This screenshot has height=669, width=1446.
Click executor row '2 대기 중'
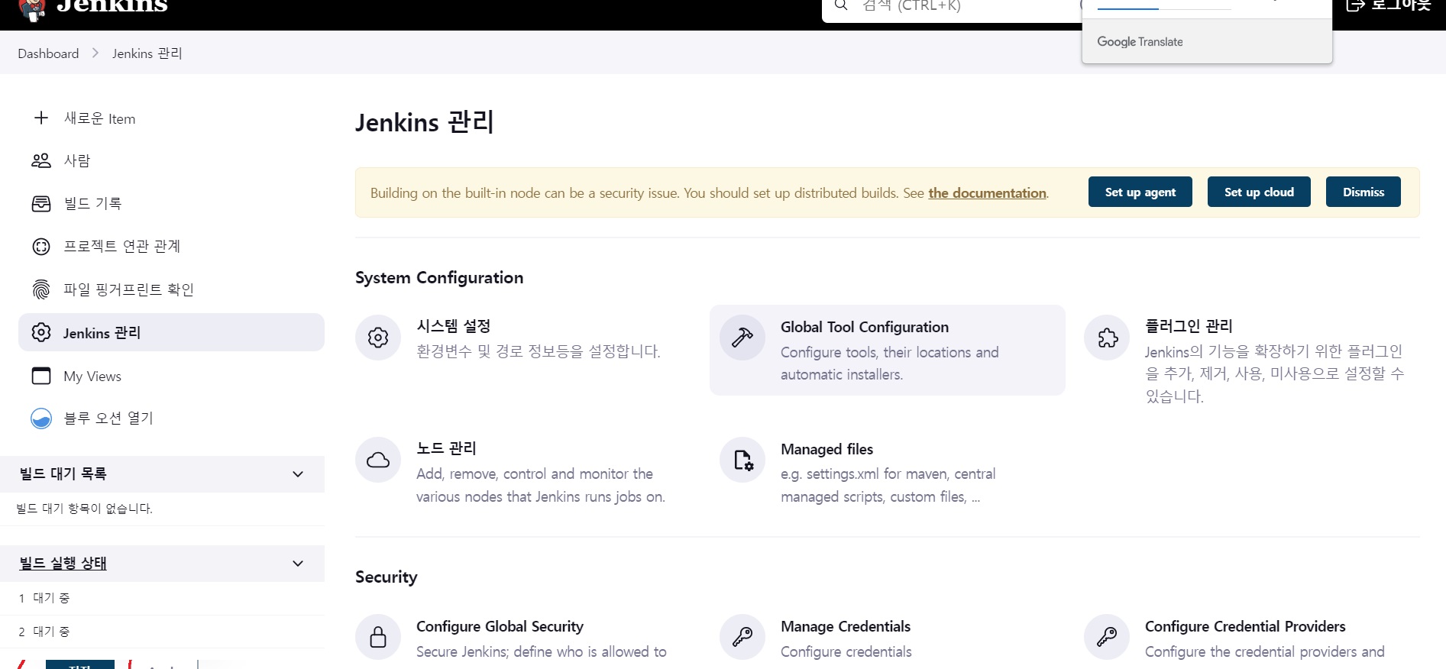pos(162,632)
